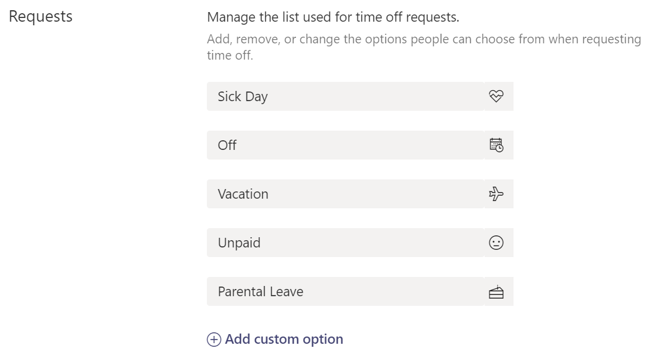Viewport: 650px width, 357px height.
Task: Select the Requests section heading
Action: (x=40, y=17)
